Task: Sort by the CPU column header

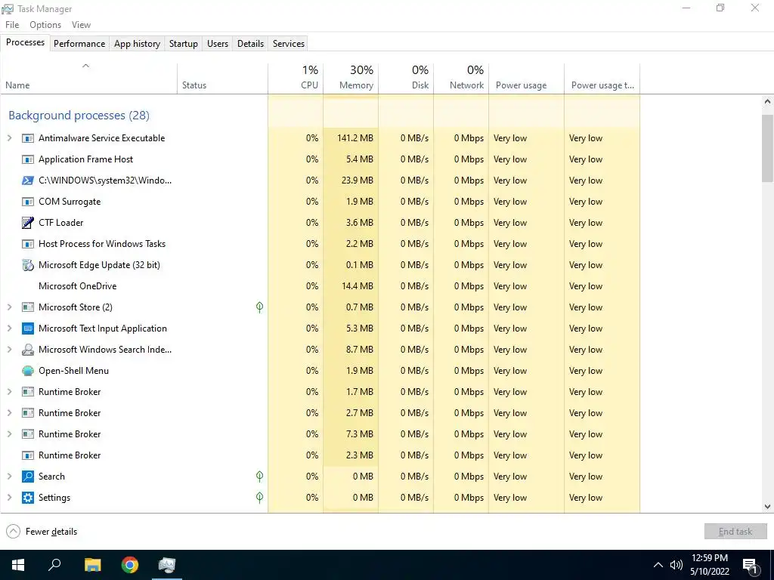Action: coord(296,79)
